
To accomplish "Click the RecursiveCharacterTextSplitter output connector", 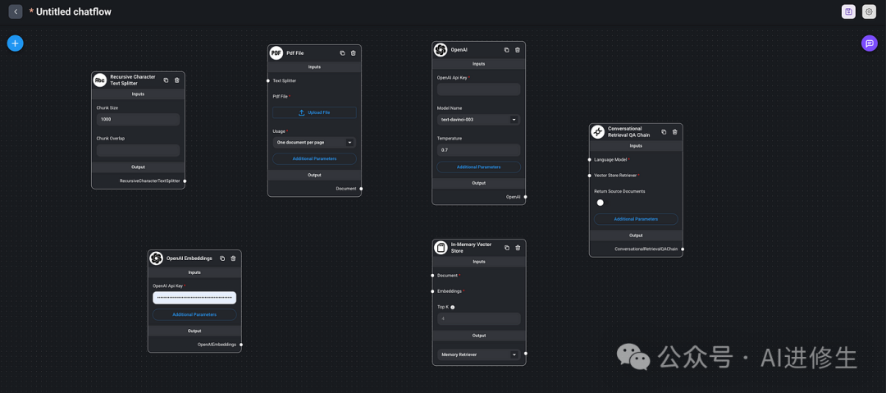I will pos(185,181).
